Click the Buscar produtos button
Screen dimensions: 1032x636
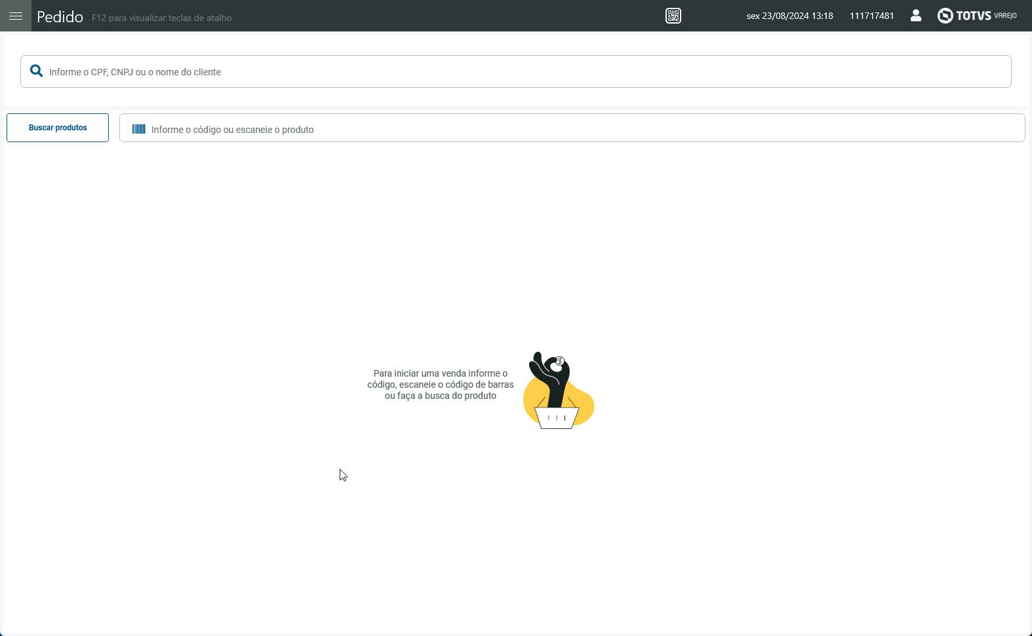pos(58,128)
